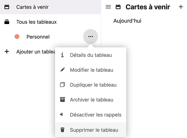Select Détails du tableau menu entry
This screenshot has width=187, height=138.
point(91,55)
